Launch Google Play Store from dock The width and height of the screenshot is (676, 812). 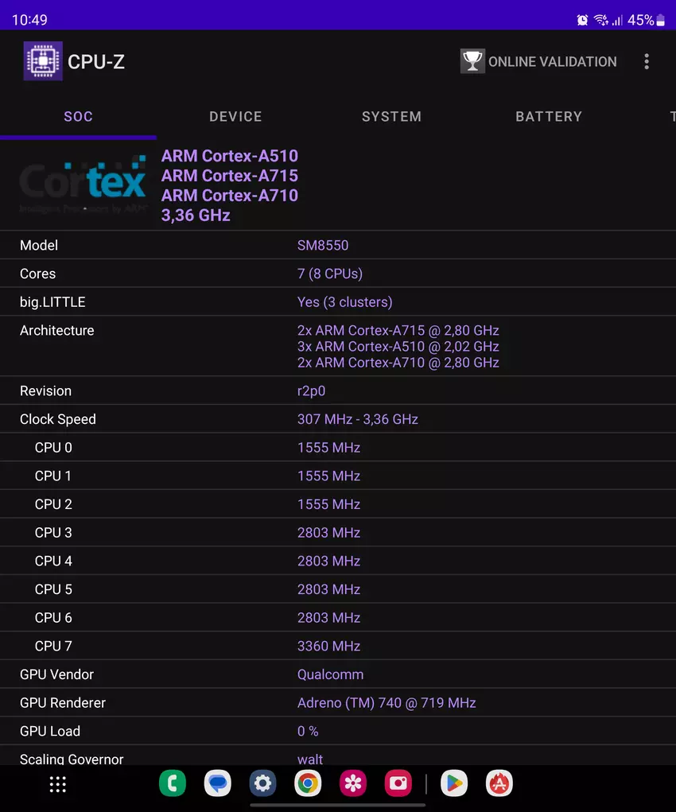tap(453, 784)
